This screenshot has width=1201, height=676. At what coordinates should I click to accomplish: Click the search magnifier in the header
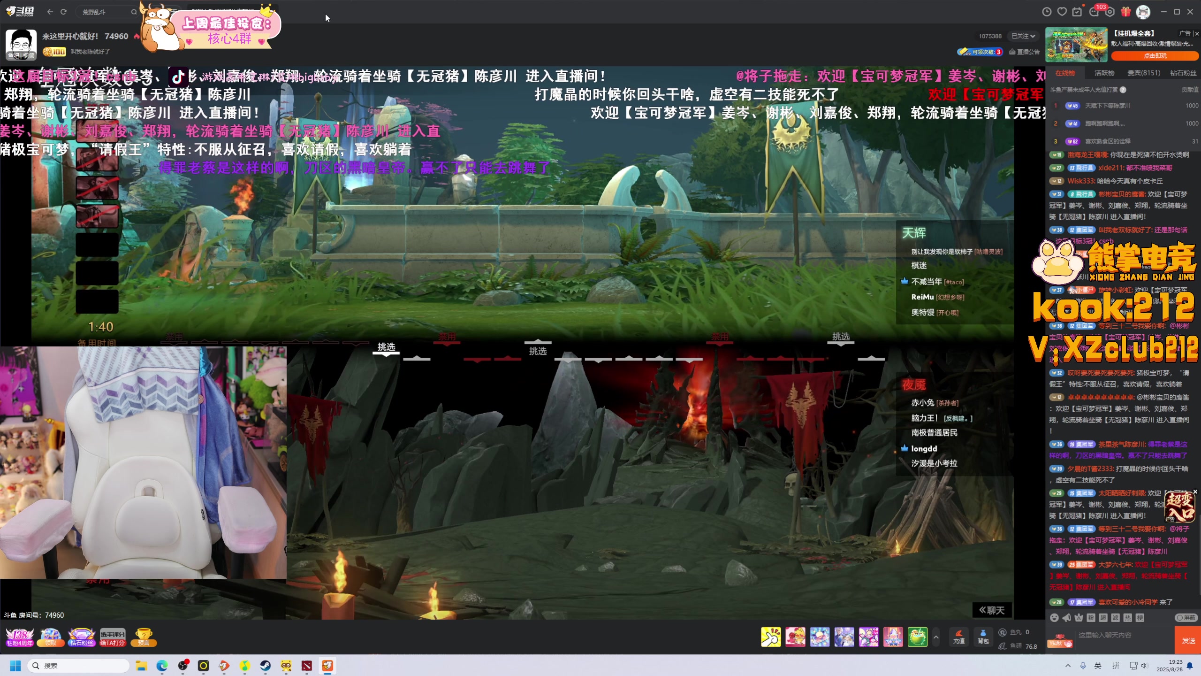point(134,12)
